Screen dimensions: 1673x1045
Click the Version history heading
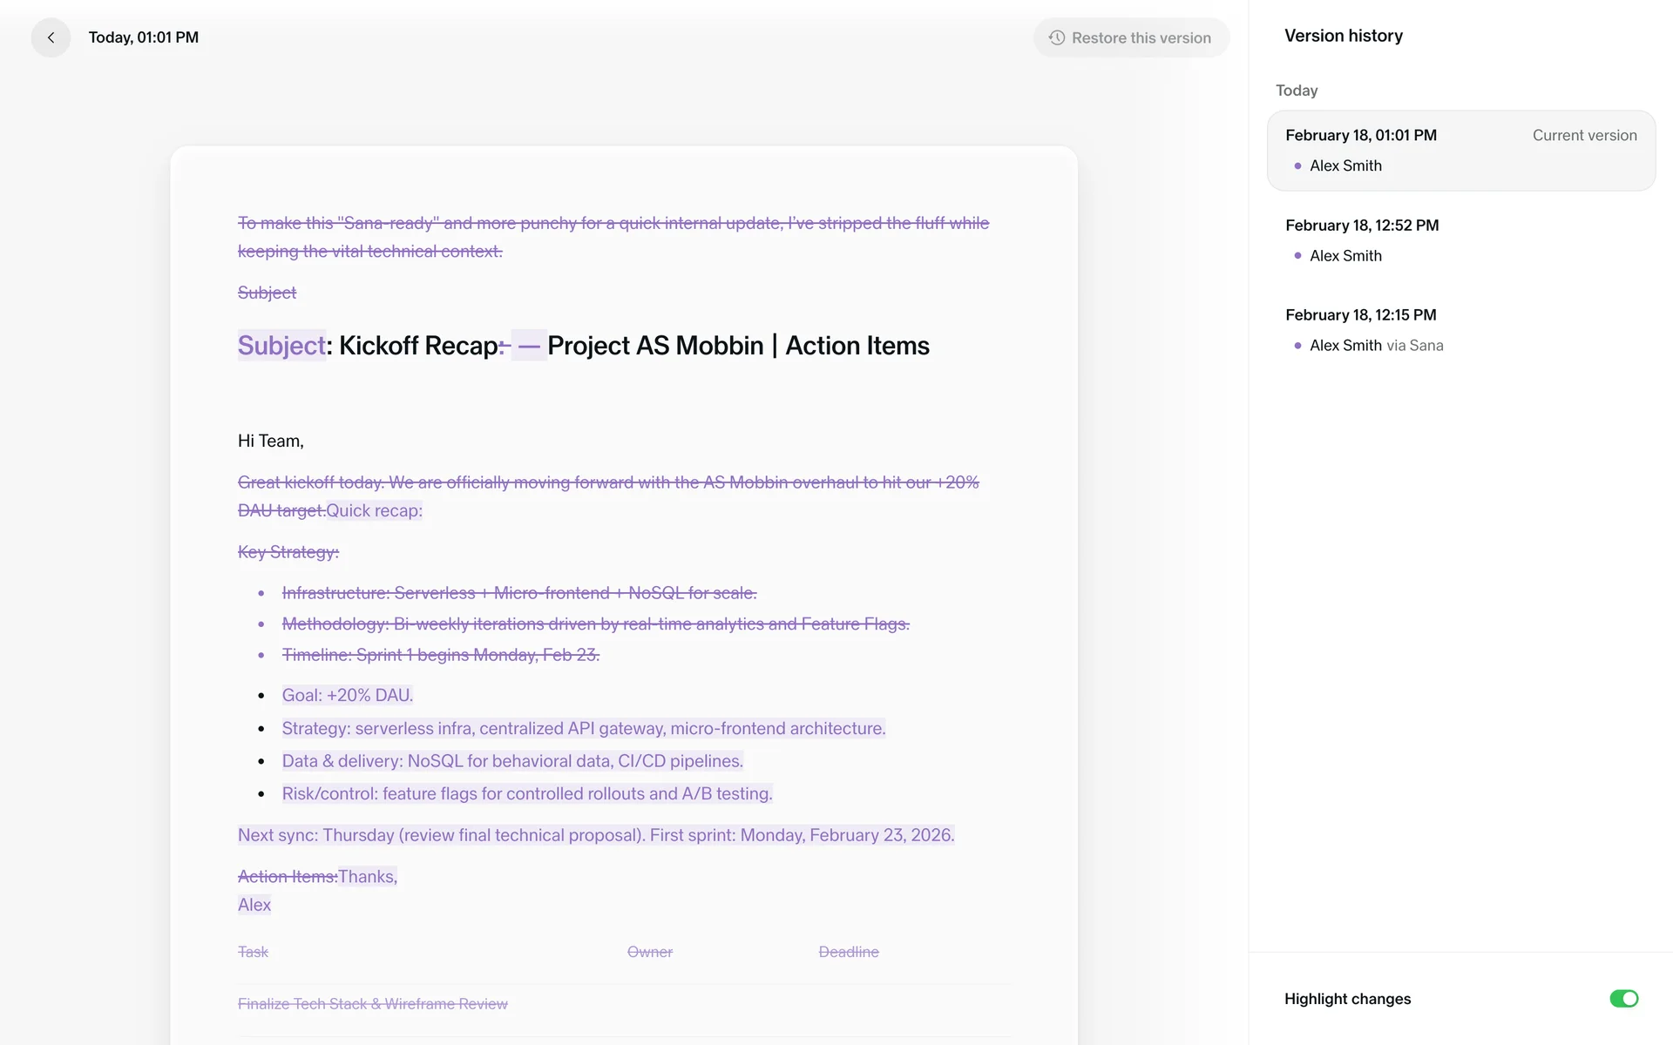pos(1343,36)
